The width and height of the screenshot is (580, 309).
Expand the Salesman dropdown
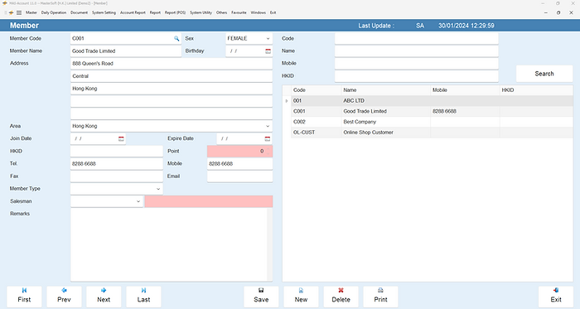click(138, 201)
